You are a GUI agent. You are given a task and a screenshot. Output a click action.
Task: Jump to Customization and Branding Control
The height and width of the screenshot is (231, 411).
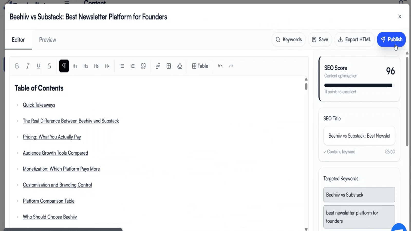[x=57, y=185]
